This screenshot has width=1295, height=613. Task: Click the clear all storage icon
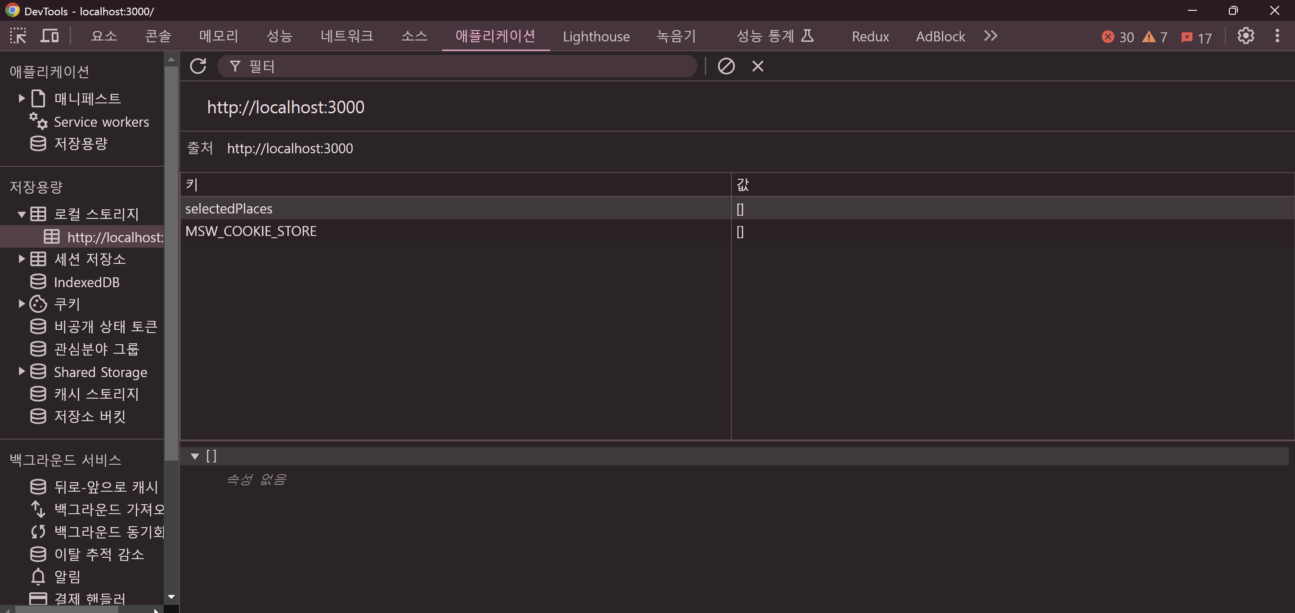click(x=726, y=66)
